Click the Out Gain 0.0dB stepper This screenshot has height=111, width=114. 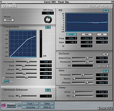point(46,77)
